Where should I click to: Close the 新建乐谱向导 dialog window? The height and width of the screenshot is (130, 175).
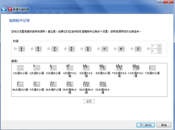169,2
